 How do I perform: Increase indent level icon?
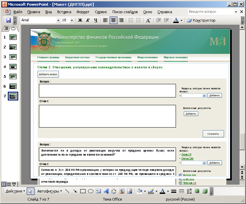pos(166,20)
